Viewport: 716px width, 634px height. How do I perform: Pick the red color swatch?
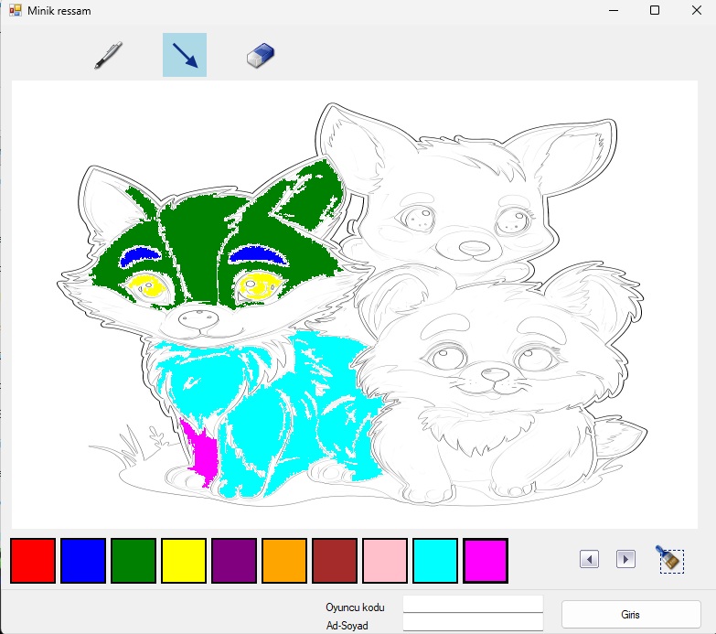point(33,561)
